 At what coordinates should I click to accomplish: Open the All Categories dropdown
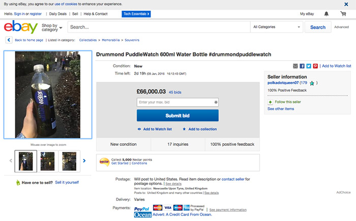point(276,27)
